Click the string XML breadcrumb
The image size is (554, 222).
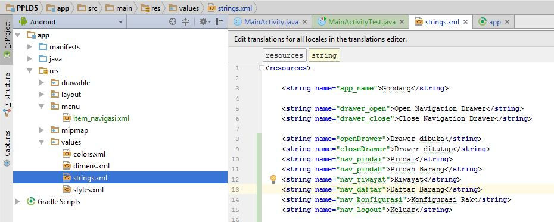[324, 55]
